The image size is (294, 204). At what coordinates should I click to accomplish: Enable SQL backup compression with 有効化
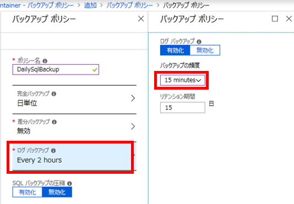[x=28, y=192]
